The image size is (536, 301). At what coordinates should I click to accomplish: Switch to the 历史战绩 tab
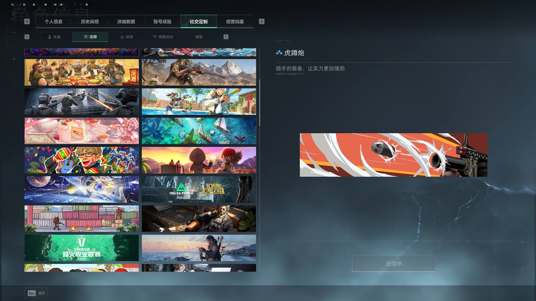pyautogui.click(x=90, y=21)
